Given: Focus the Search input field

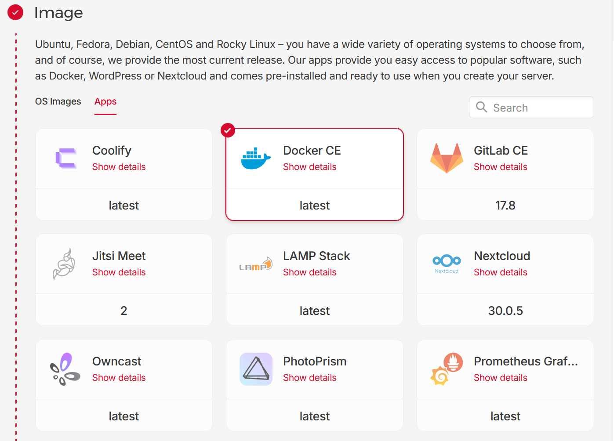Looking at the screenshot, I should [531, 107].
